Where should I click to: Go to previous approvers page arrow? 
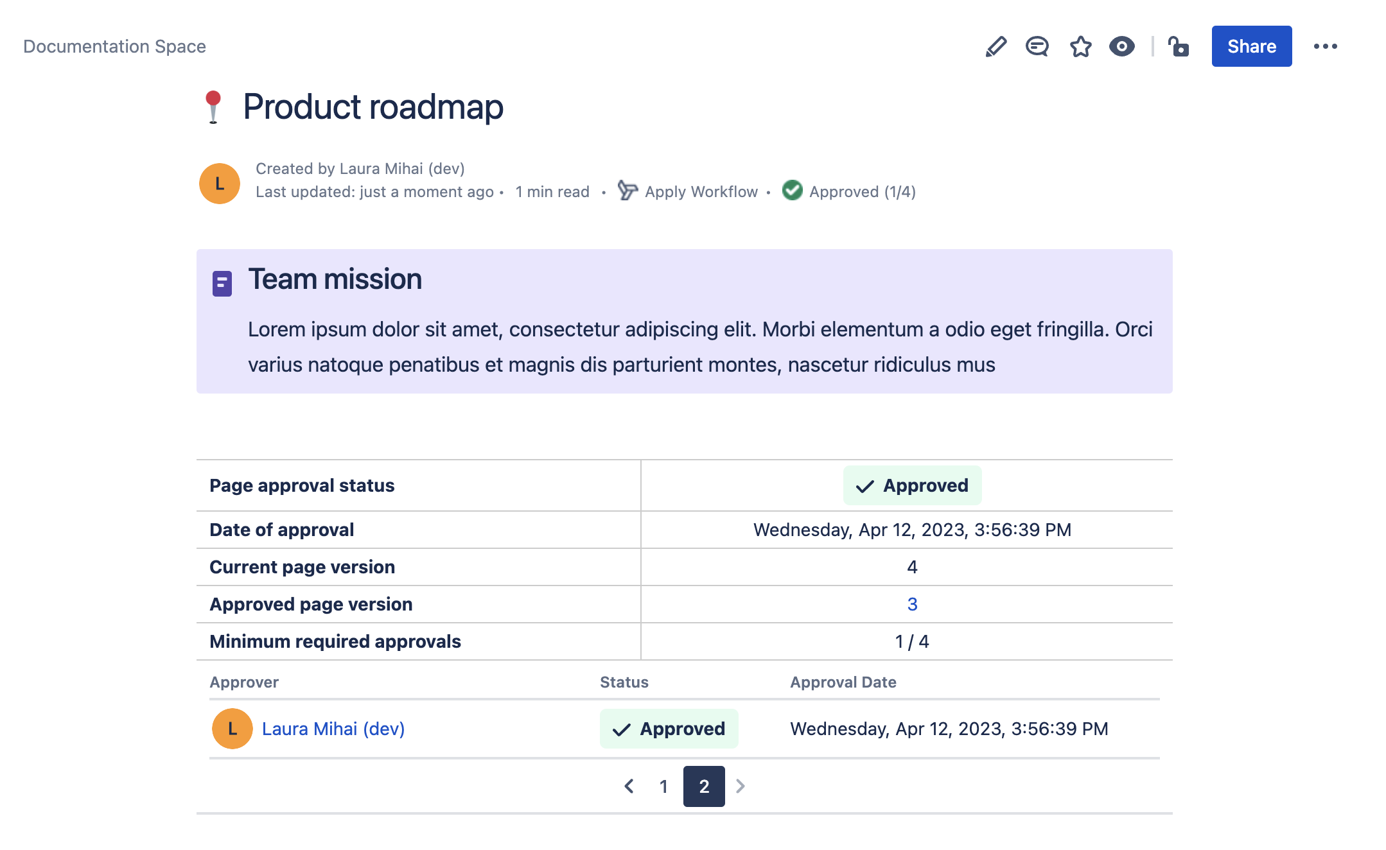(x=629, y=786)
